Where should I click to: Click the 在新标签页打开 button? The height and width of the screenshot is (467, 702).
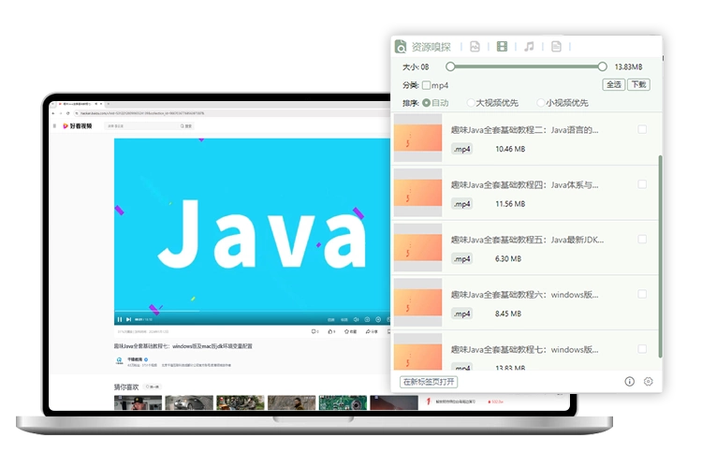click(x=429, y=382)
